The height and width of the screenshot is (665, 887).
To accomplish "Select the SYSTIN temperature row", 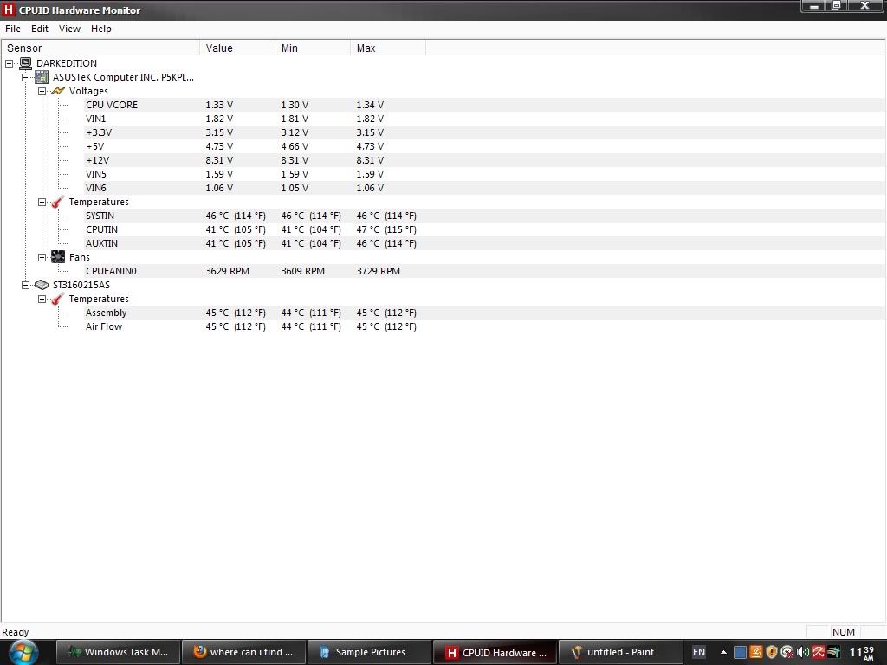I will click(485, 216).
